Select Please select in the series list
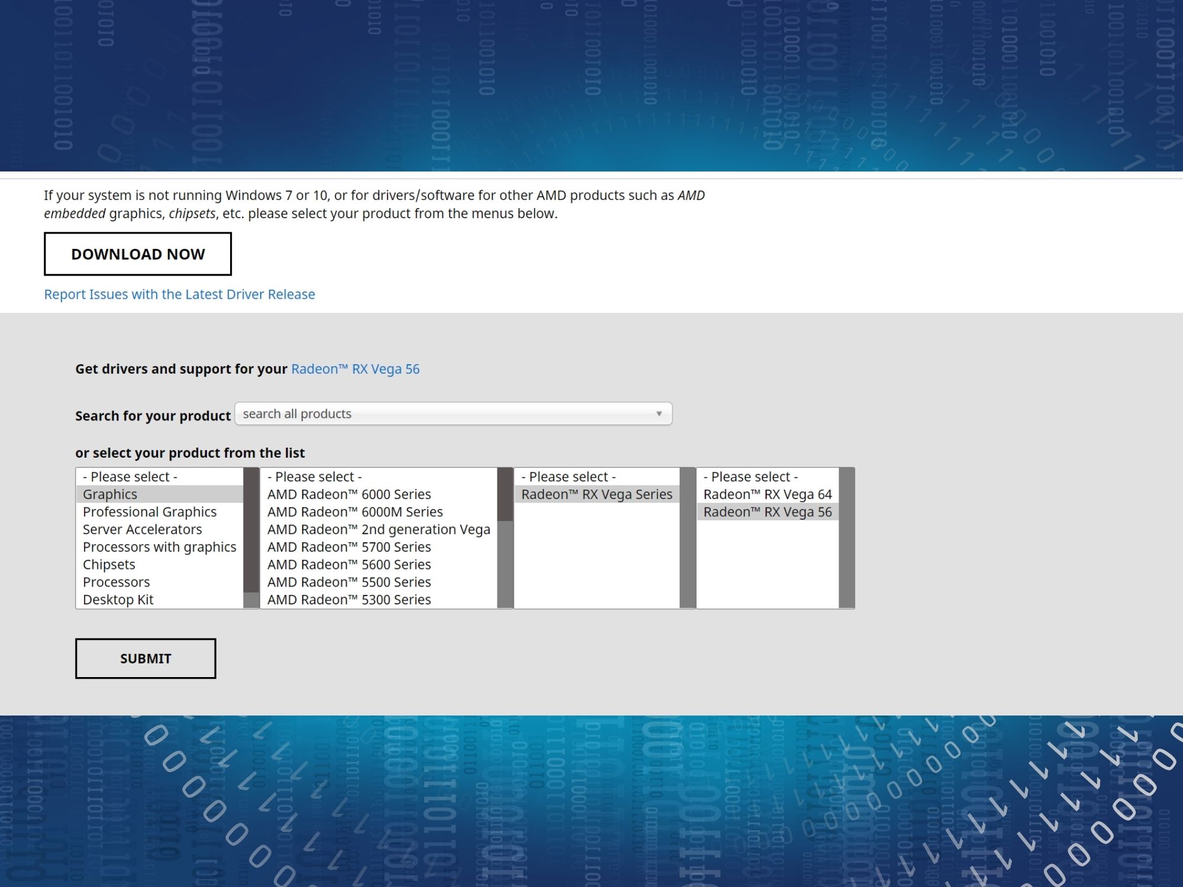 pos(379,477)
